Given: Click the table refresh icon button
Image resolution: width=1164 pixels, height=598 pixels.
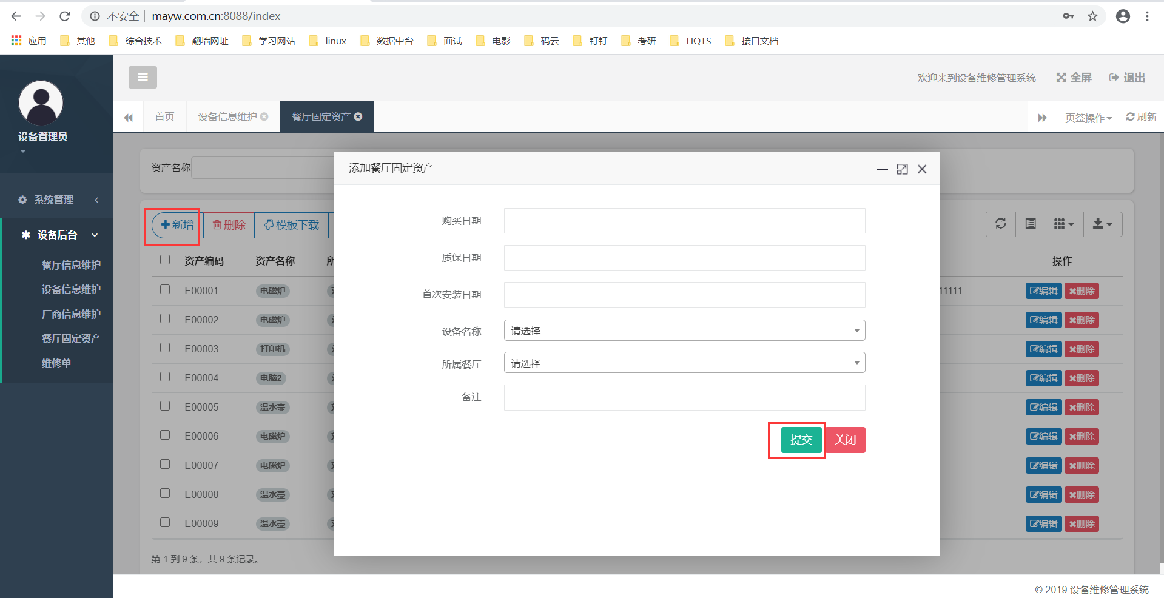Looking at the screenshot, I should coord(1001,224).
